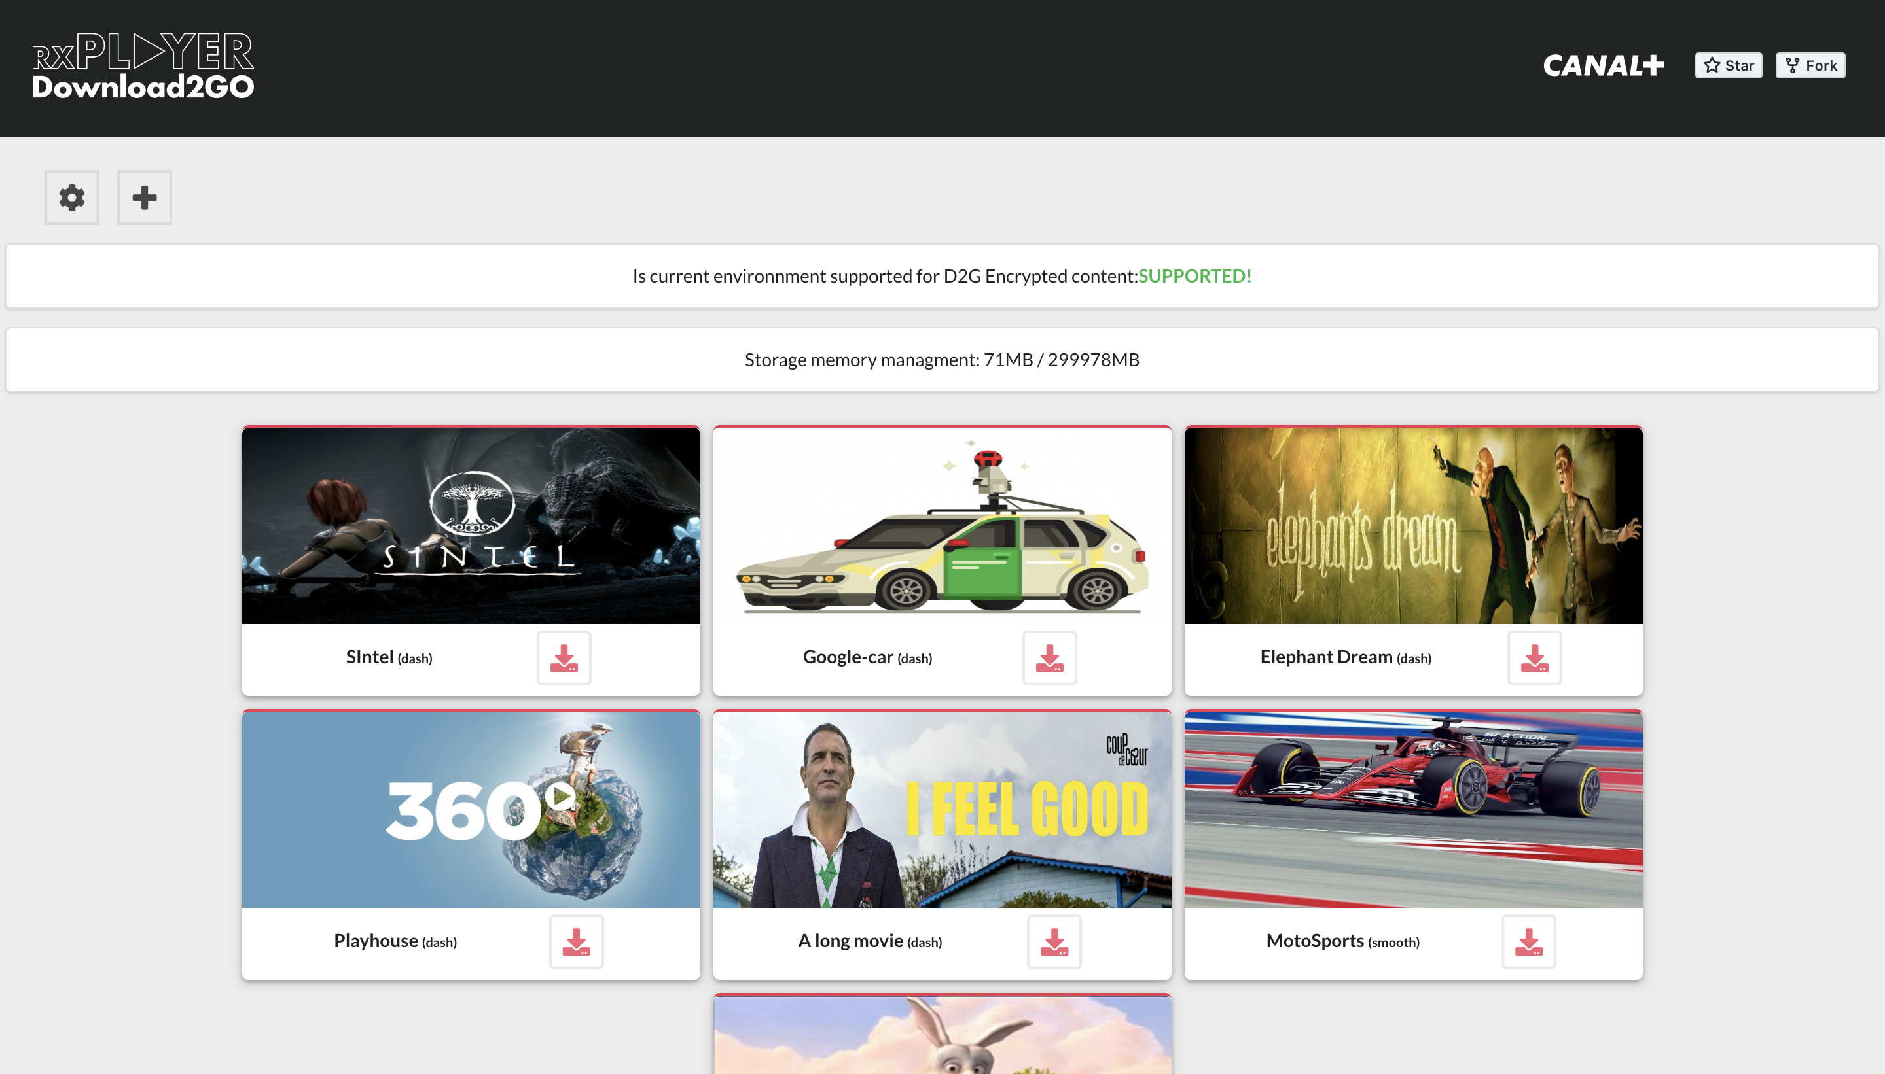Download the Playhouse (dash) video
The image size is (1885, 1074).
tap(577, 941)
